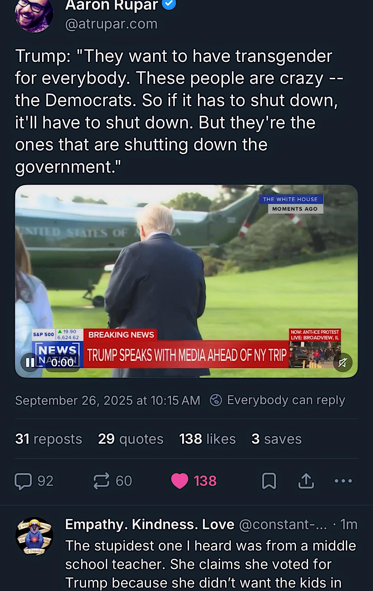The height and width of the screenshot is (591, 373).
Task: Unlike the post via pink heart
Action: [180, 481]
